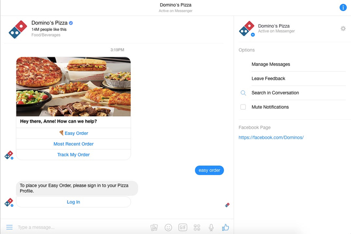Open the emoji picker smiley icon

[x=169, y=228]
